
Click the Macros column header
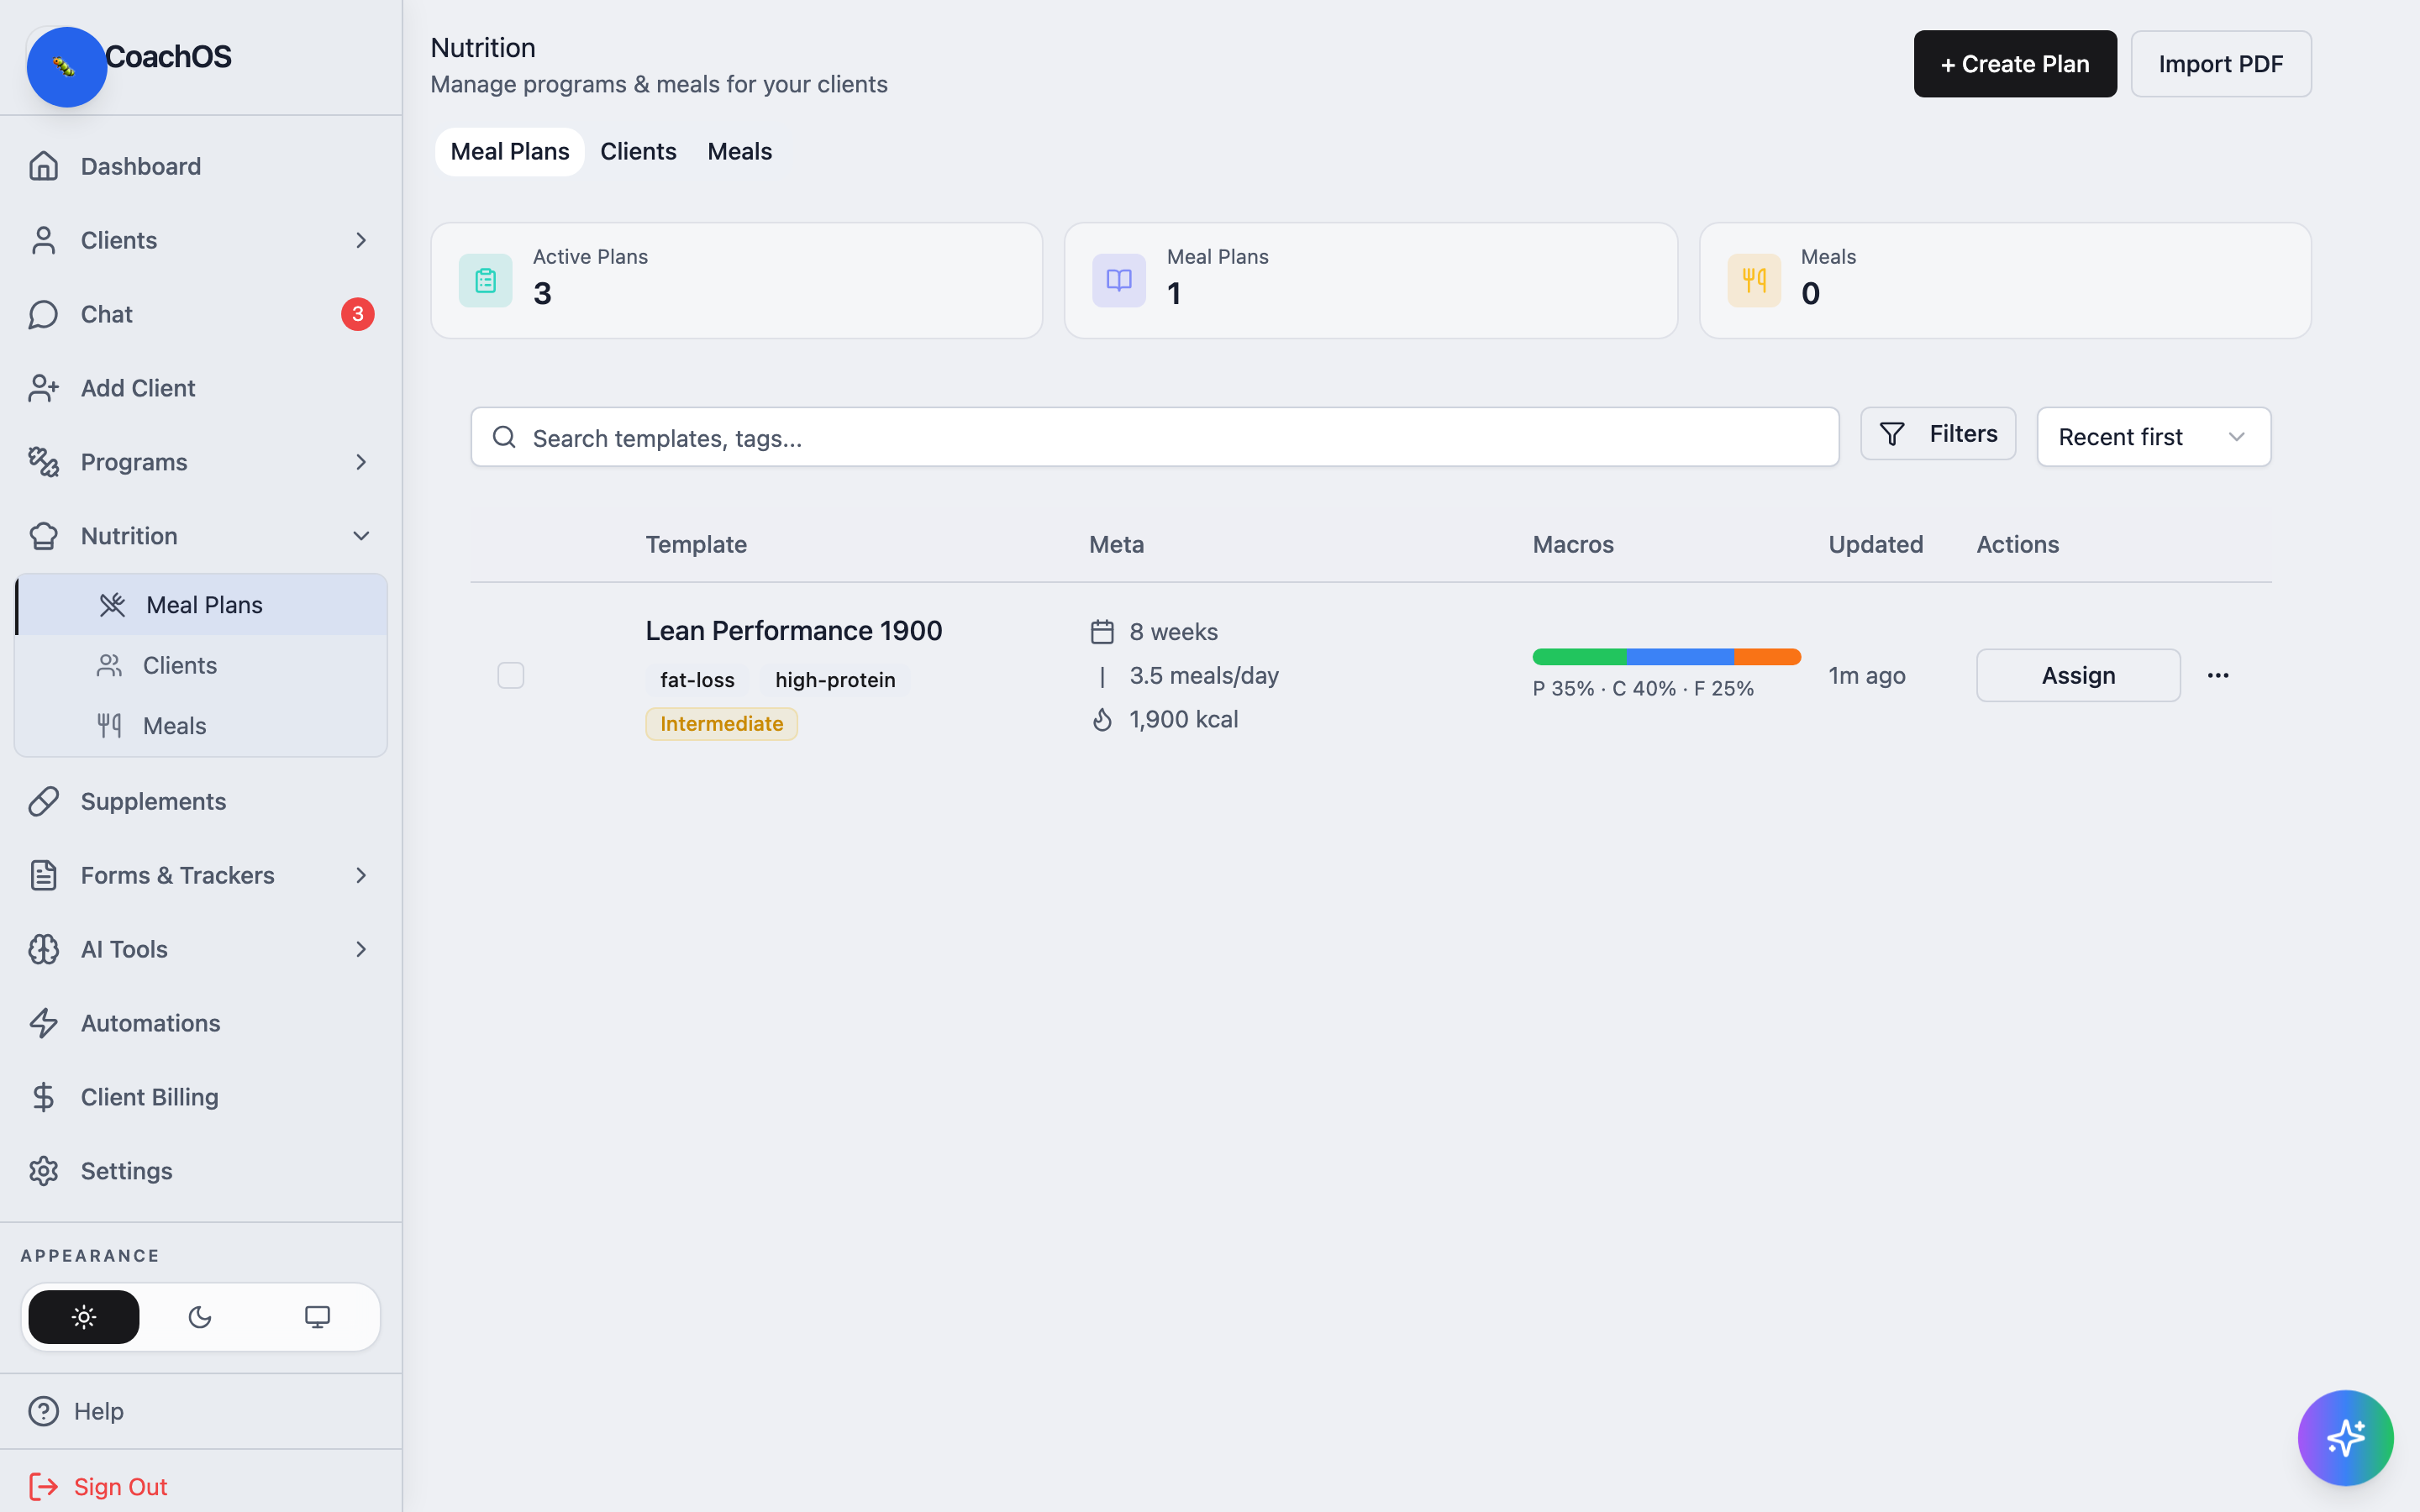point(1573,545)
